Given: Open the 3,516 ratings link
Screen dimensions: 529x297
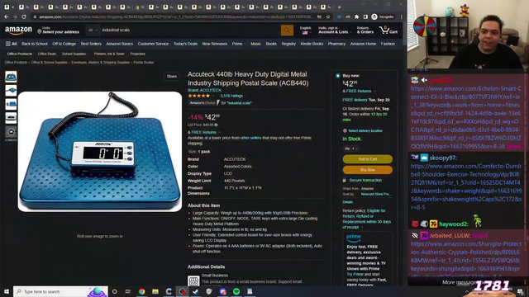Looking at the screenshot, I should [231, 96].
